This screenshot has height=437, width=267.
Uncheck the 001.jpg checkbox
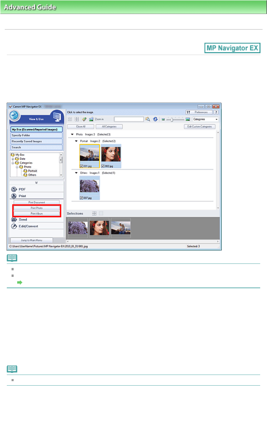(81, 166)
